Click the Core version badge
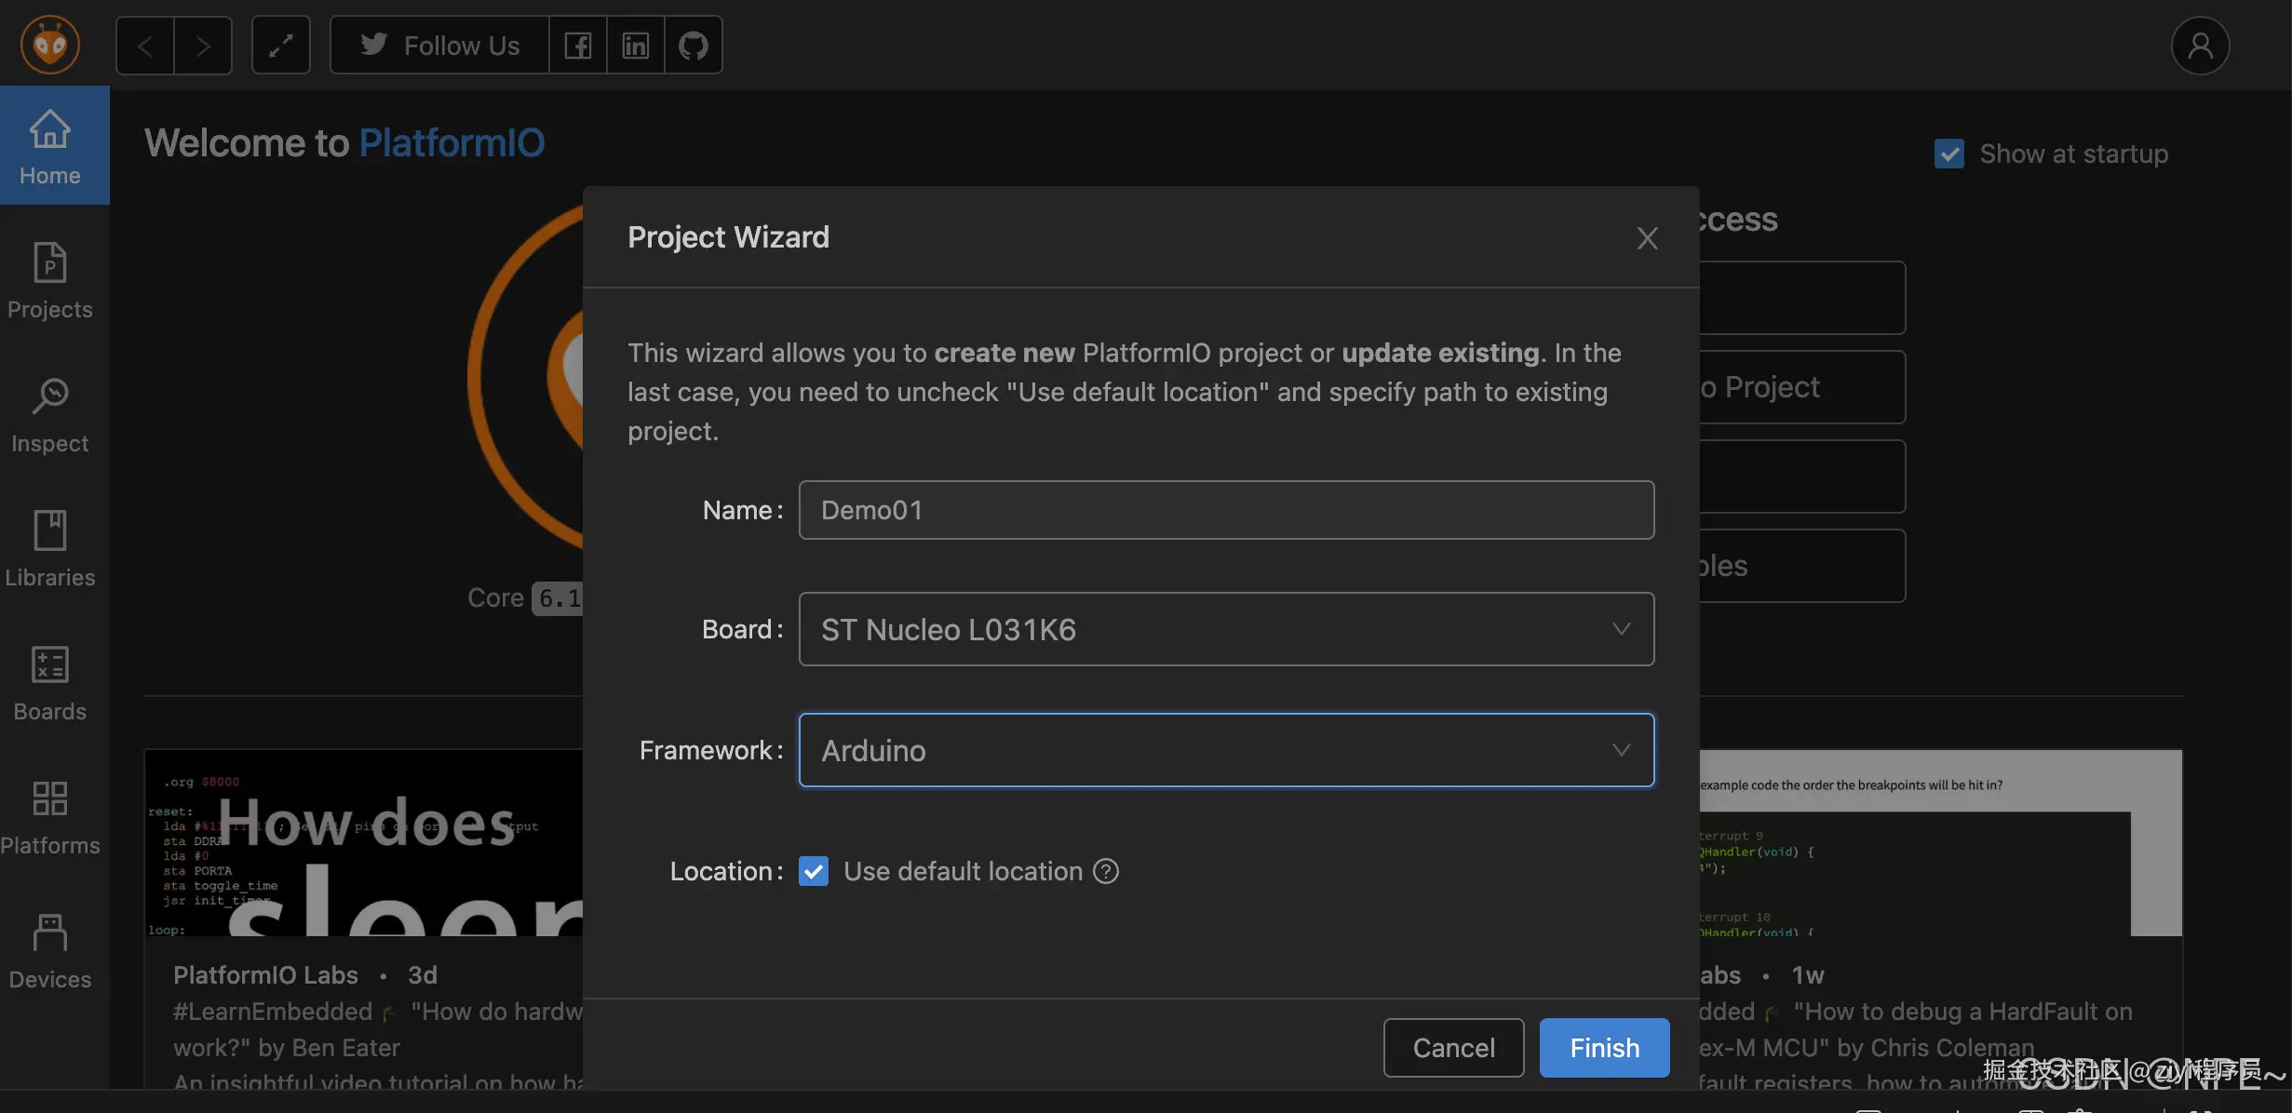This screenshot has width=2292, height=1113. coord(558,597)
